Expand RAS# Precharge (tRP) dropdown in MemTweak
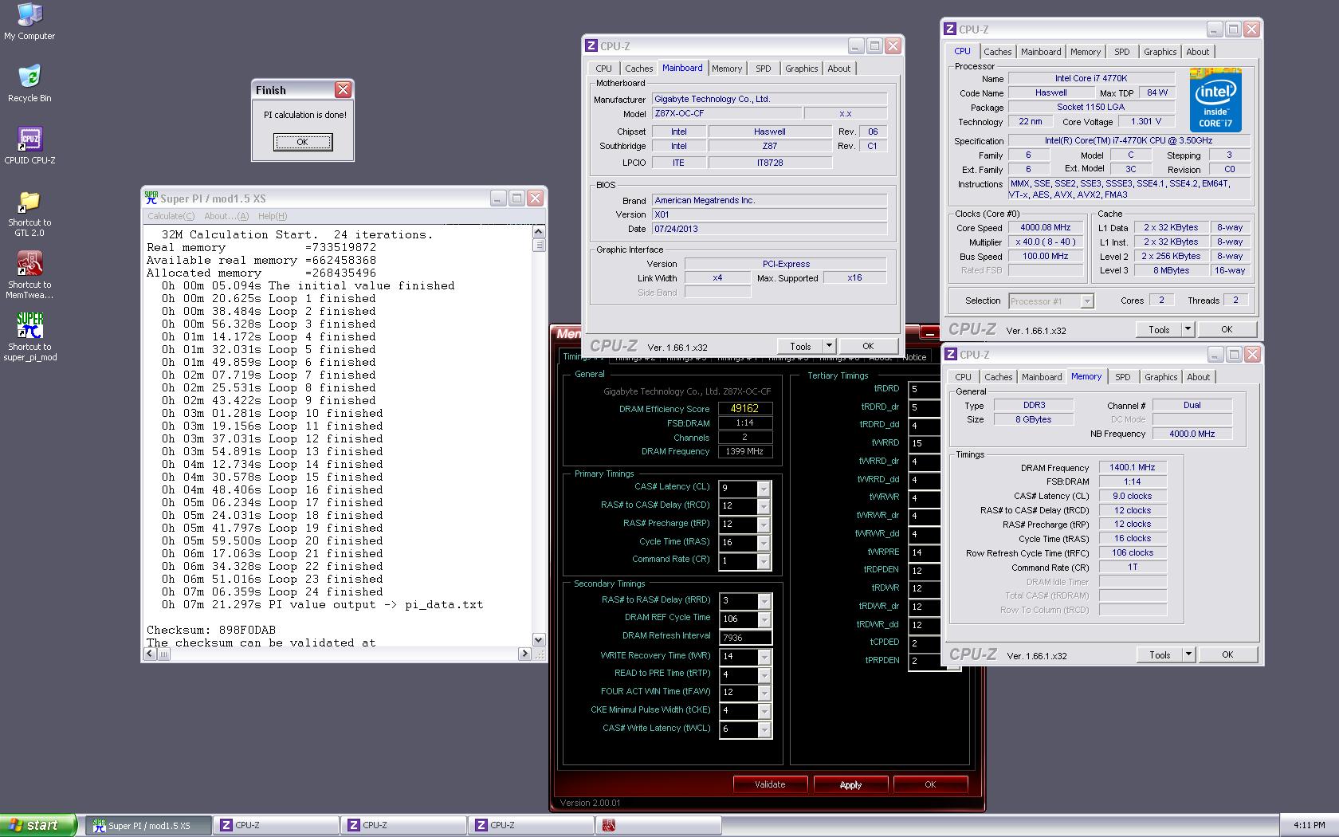The height and width of the screenshot is (837, 1339). pyautogui.click(x=764, y=525)
